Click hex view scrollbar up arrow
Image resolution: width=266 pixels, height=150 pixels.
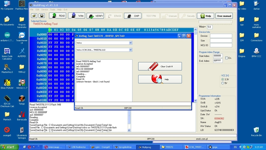195,30
